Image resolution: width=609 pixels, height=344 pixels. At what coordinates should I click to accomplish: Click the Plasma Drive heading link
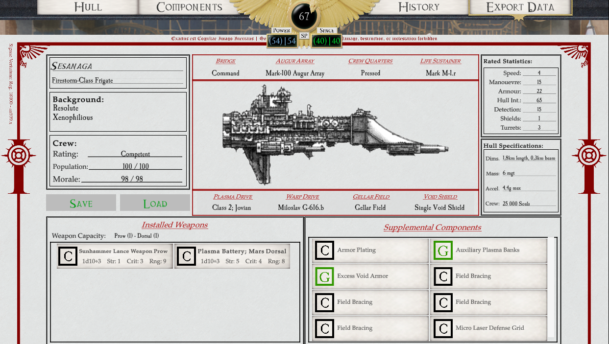[x=233, y=197]
